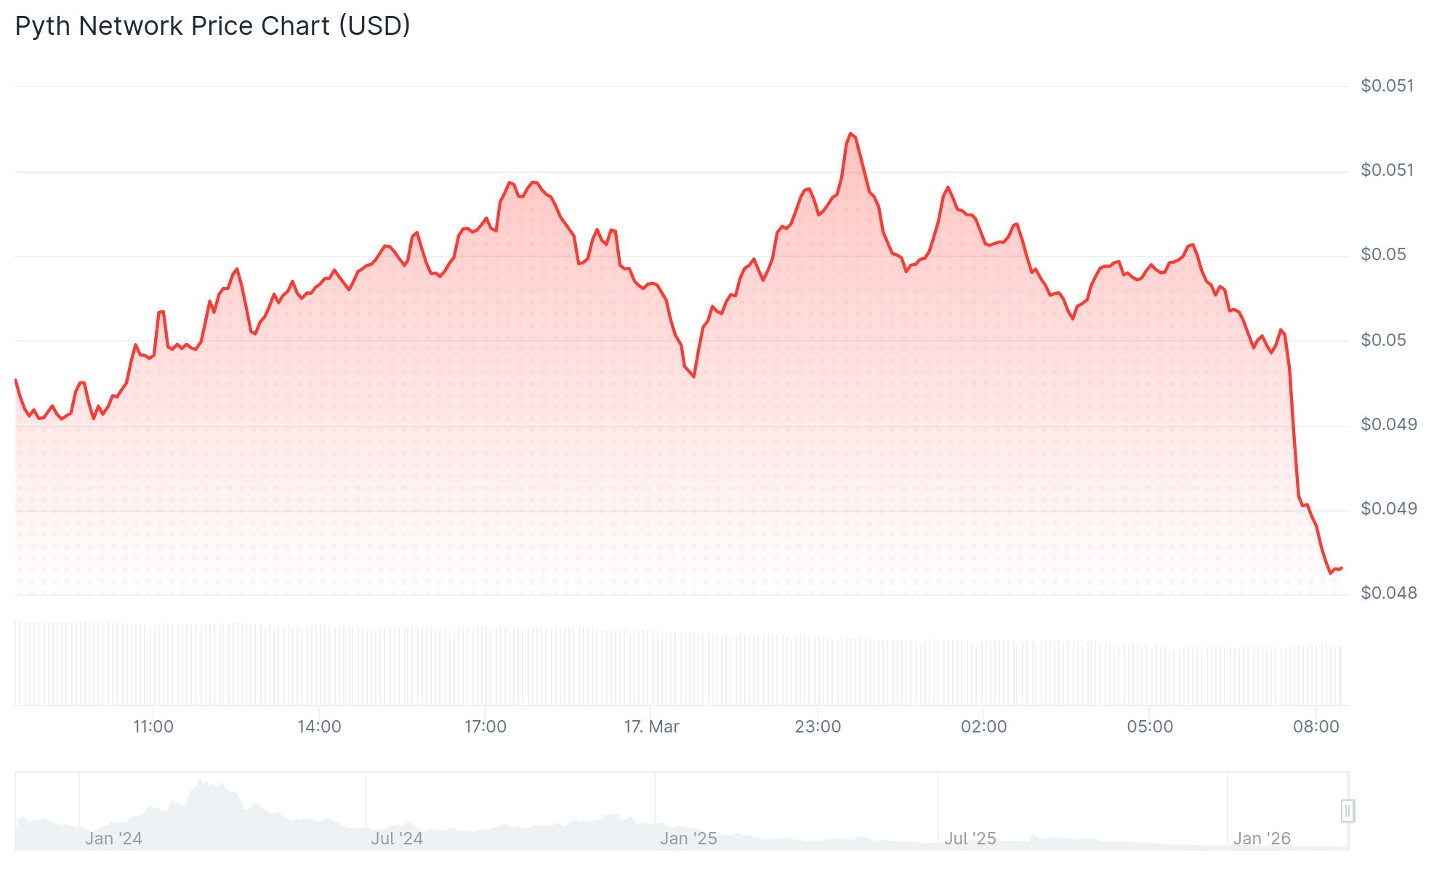This screenshot has width=1434, height=872.
Task: Click the 17:00 time axis label
Action: point(486,727)
